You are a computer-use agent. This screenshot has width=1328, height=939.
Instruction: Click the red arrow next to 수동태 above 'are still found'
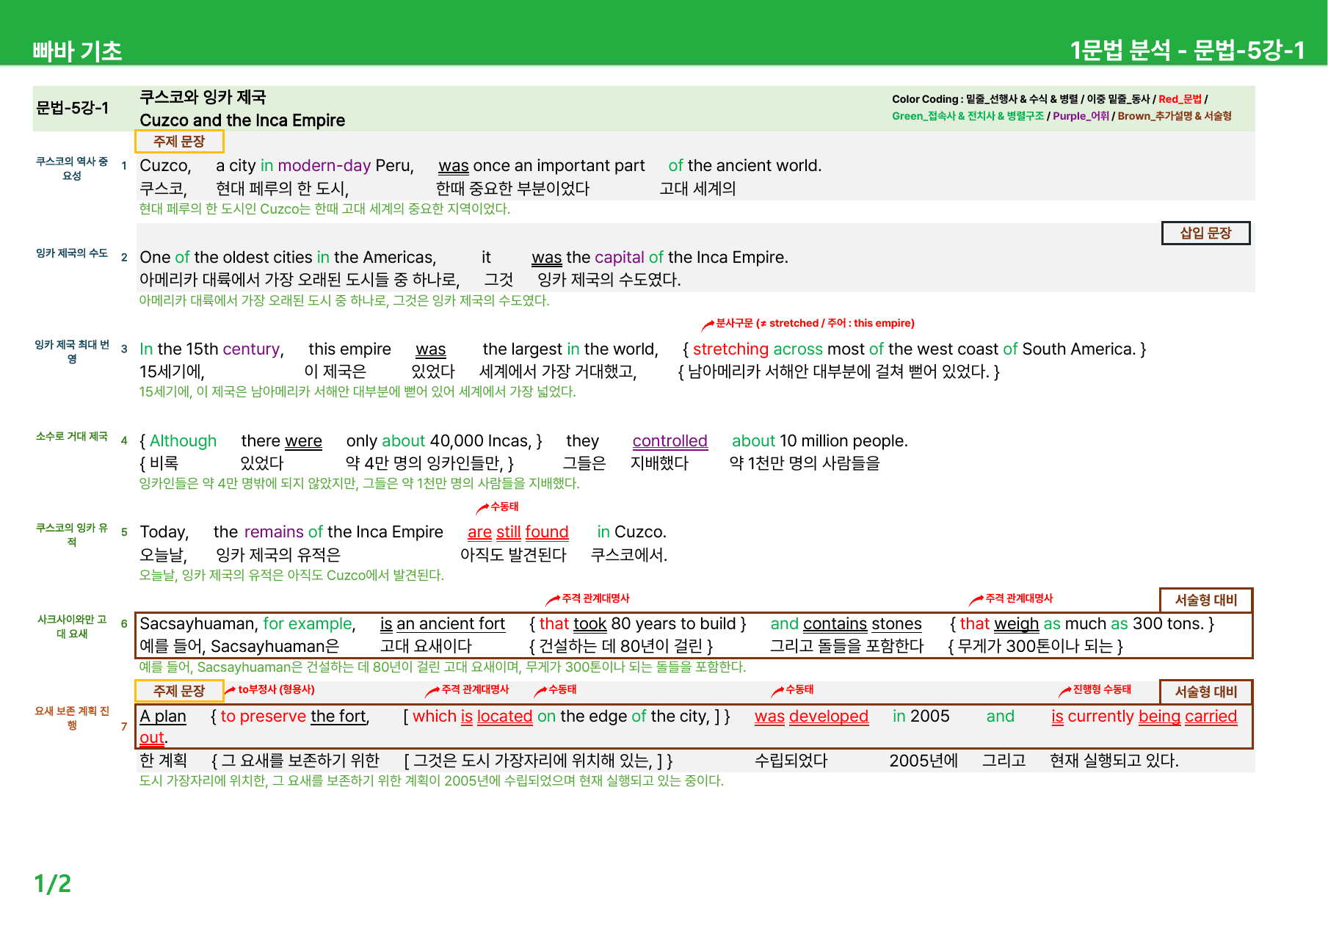tap(482, 508)
